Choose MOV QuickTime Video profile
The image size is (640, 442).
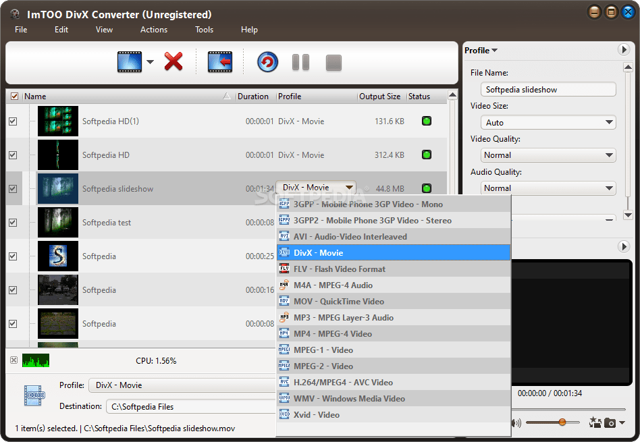pos(394,301)
